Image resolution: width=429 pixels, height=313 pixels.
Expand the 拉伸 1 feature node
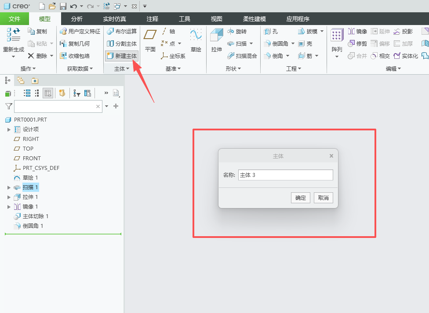point(9,197)
